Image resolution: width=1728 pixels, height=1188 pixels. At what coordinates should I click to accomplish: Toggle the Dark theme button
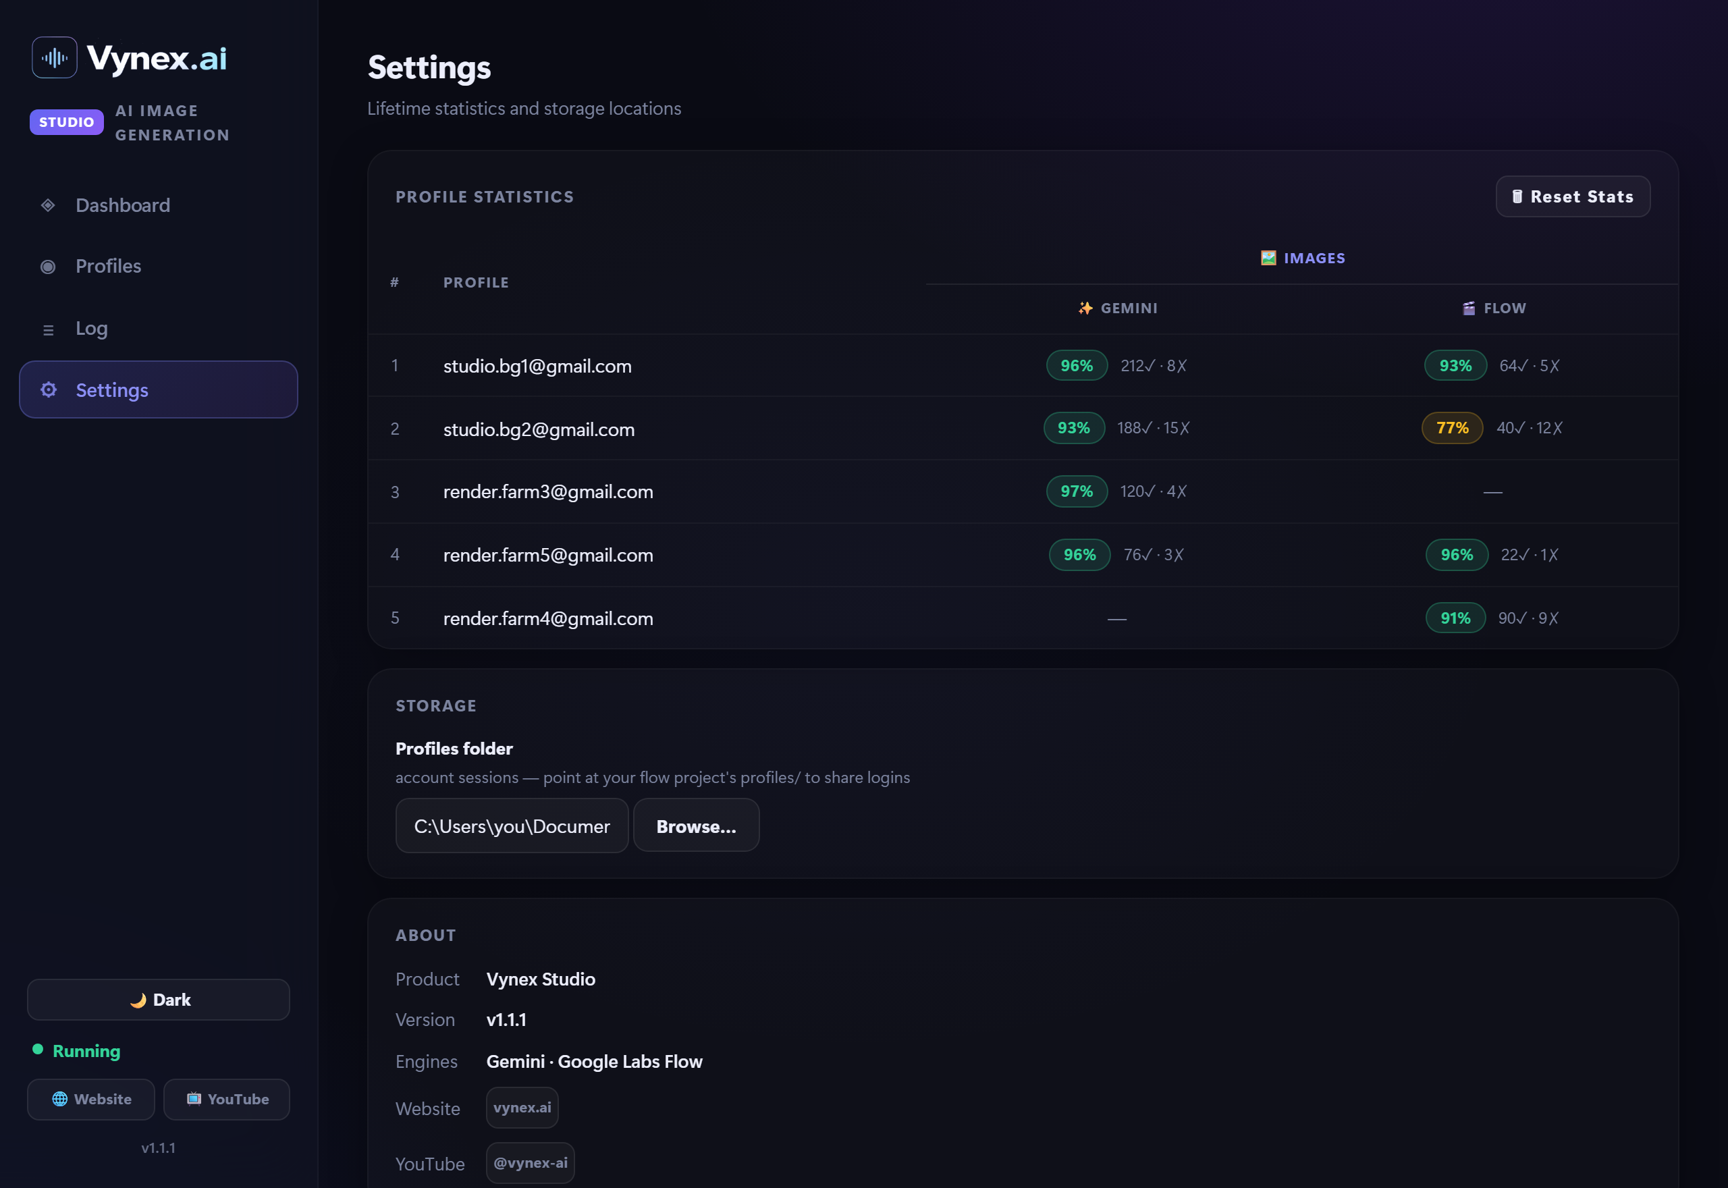(x=159, y=1000)
